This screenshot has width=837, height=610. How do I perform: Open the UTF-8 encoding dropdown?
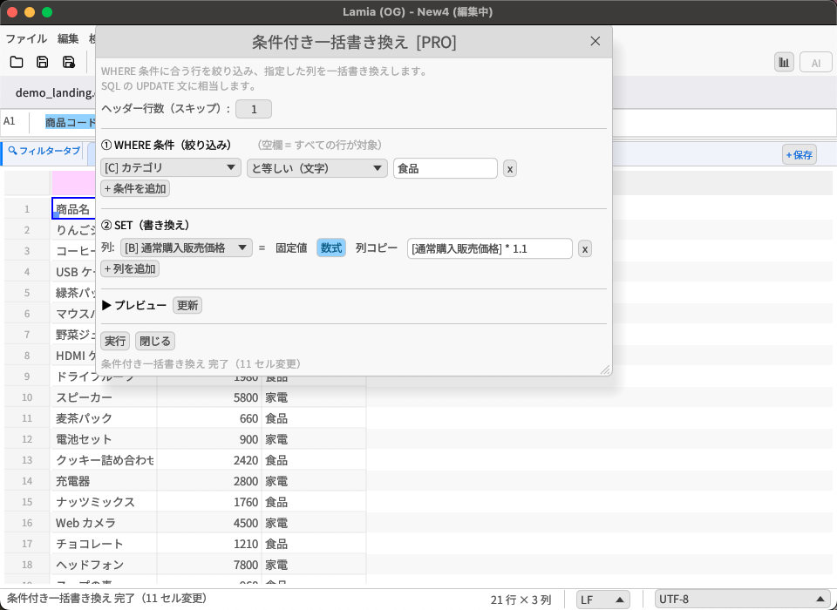point(743,600)
